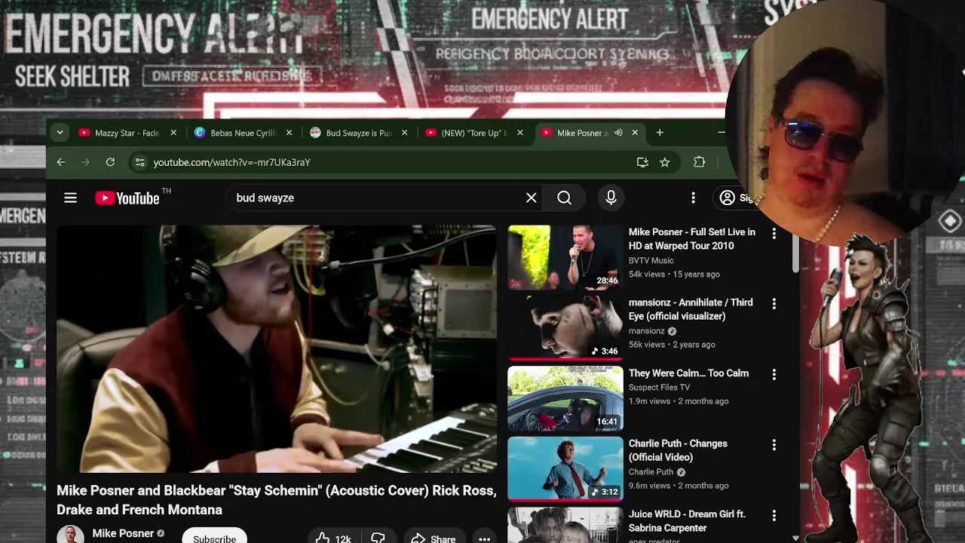Viewport: 965px width, 543px height.
Task: Click the magnifier search button
Action: pyautogui.click(x=565, y=198)
